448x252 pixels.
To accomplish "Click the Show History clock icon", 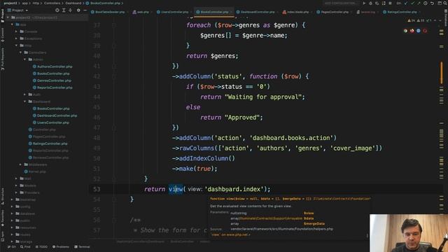I will pyautogui.click(x=426, y=3).
